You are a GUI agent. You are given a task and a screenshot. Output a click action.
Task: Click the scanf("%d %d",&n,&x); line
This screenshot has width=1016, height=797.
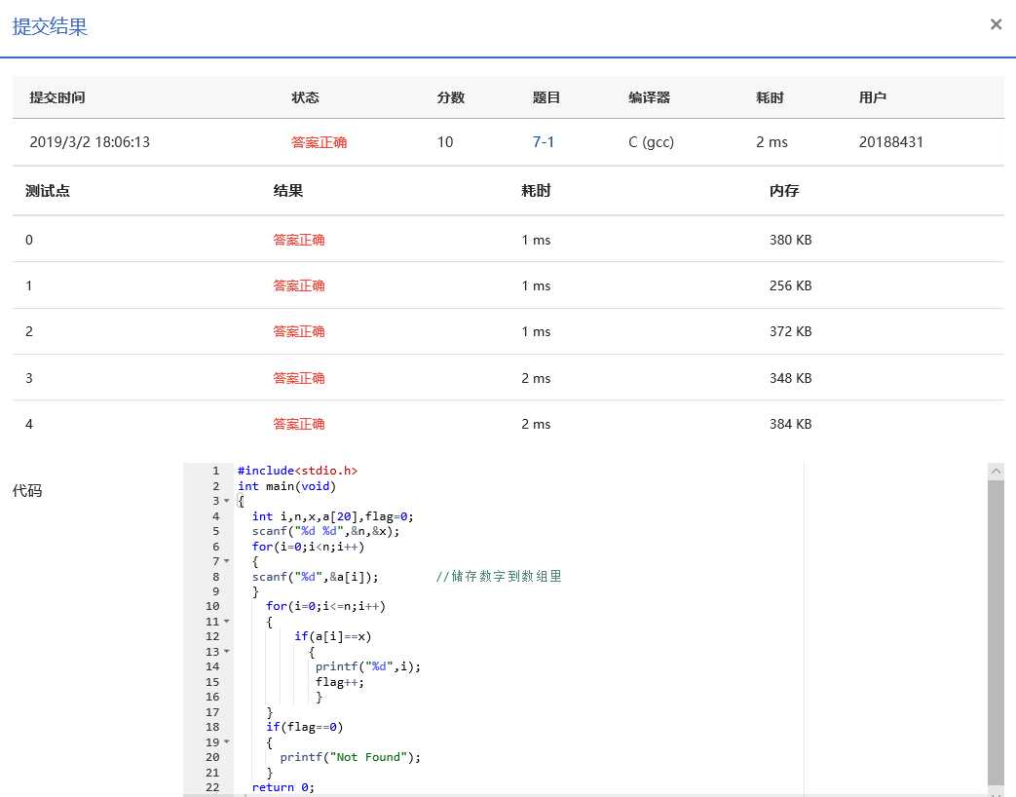tap(326, 531)
